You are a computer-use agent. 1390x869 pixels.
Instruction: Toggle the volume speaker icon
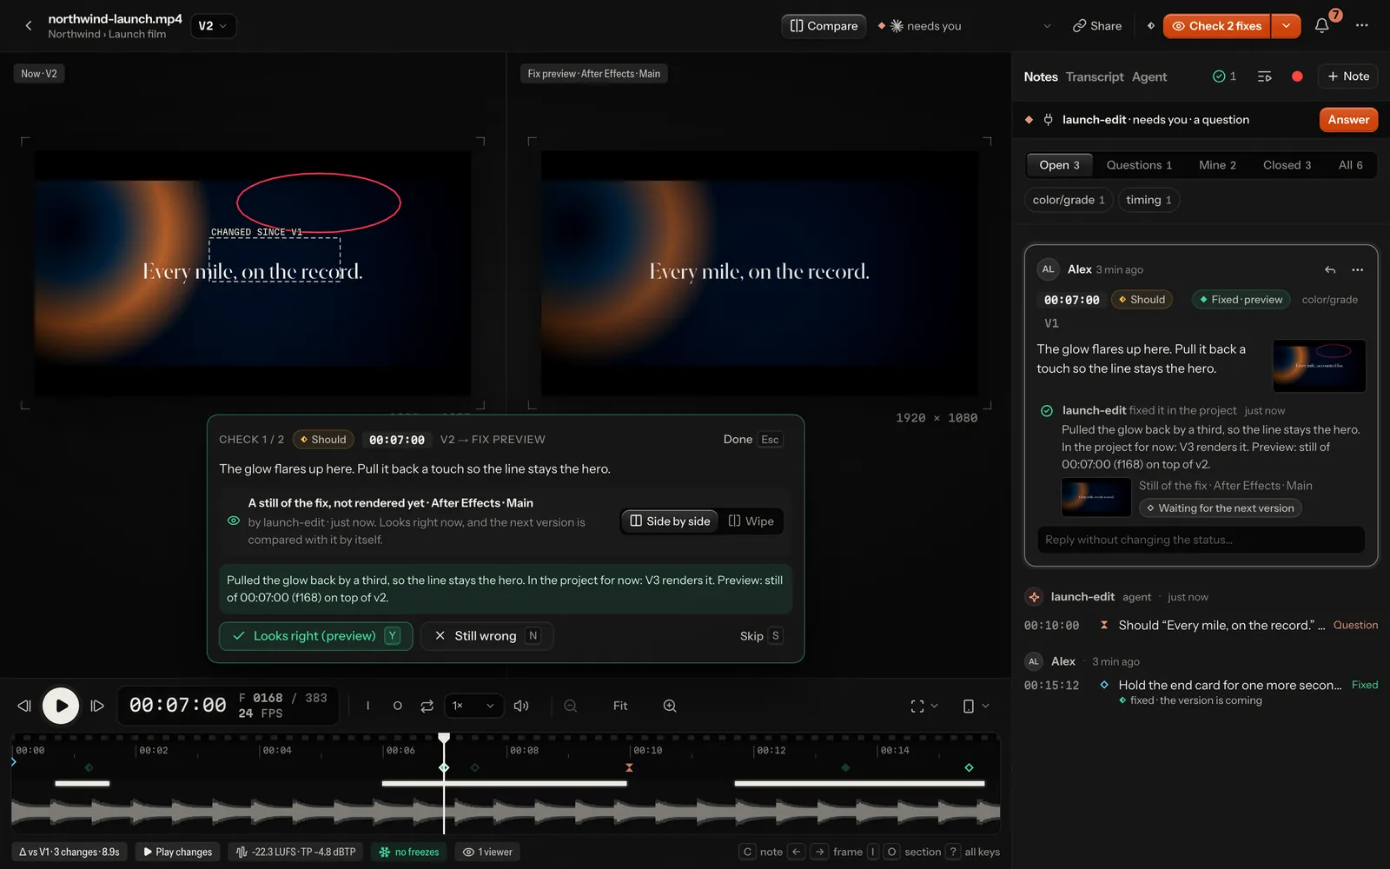[x=521, y=706]
